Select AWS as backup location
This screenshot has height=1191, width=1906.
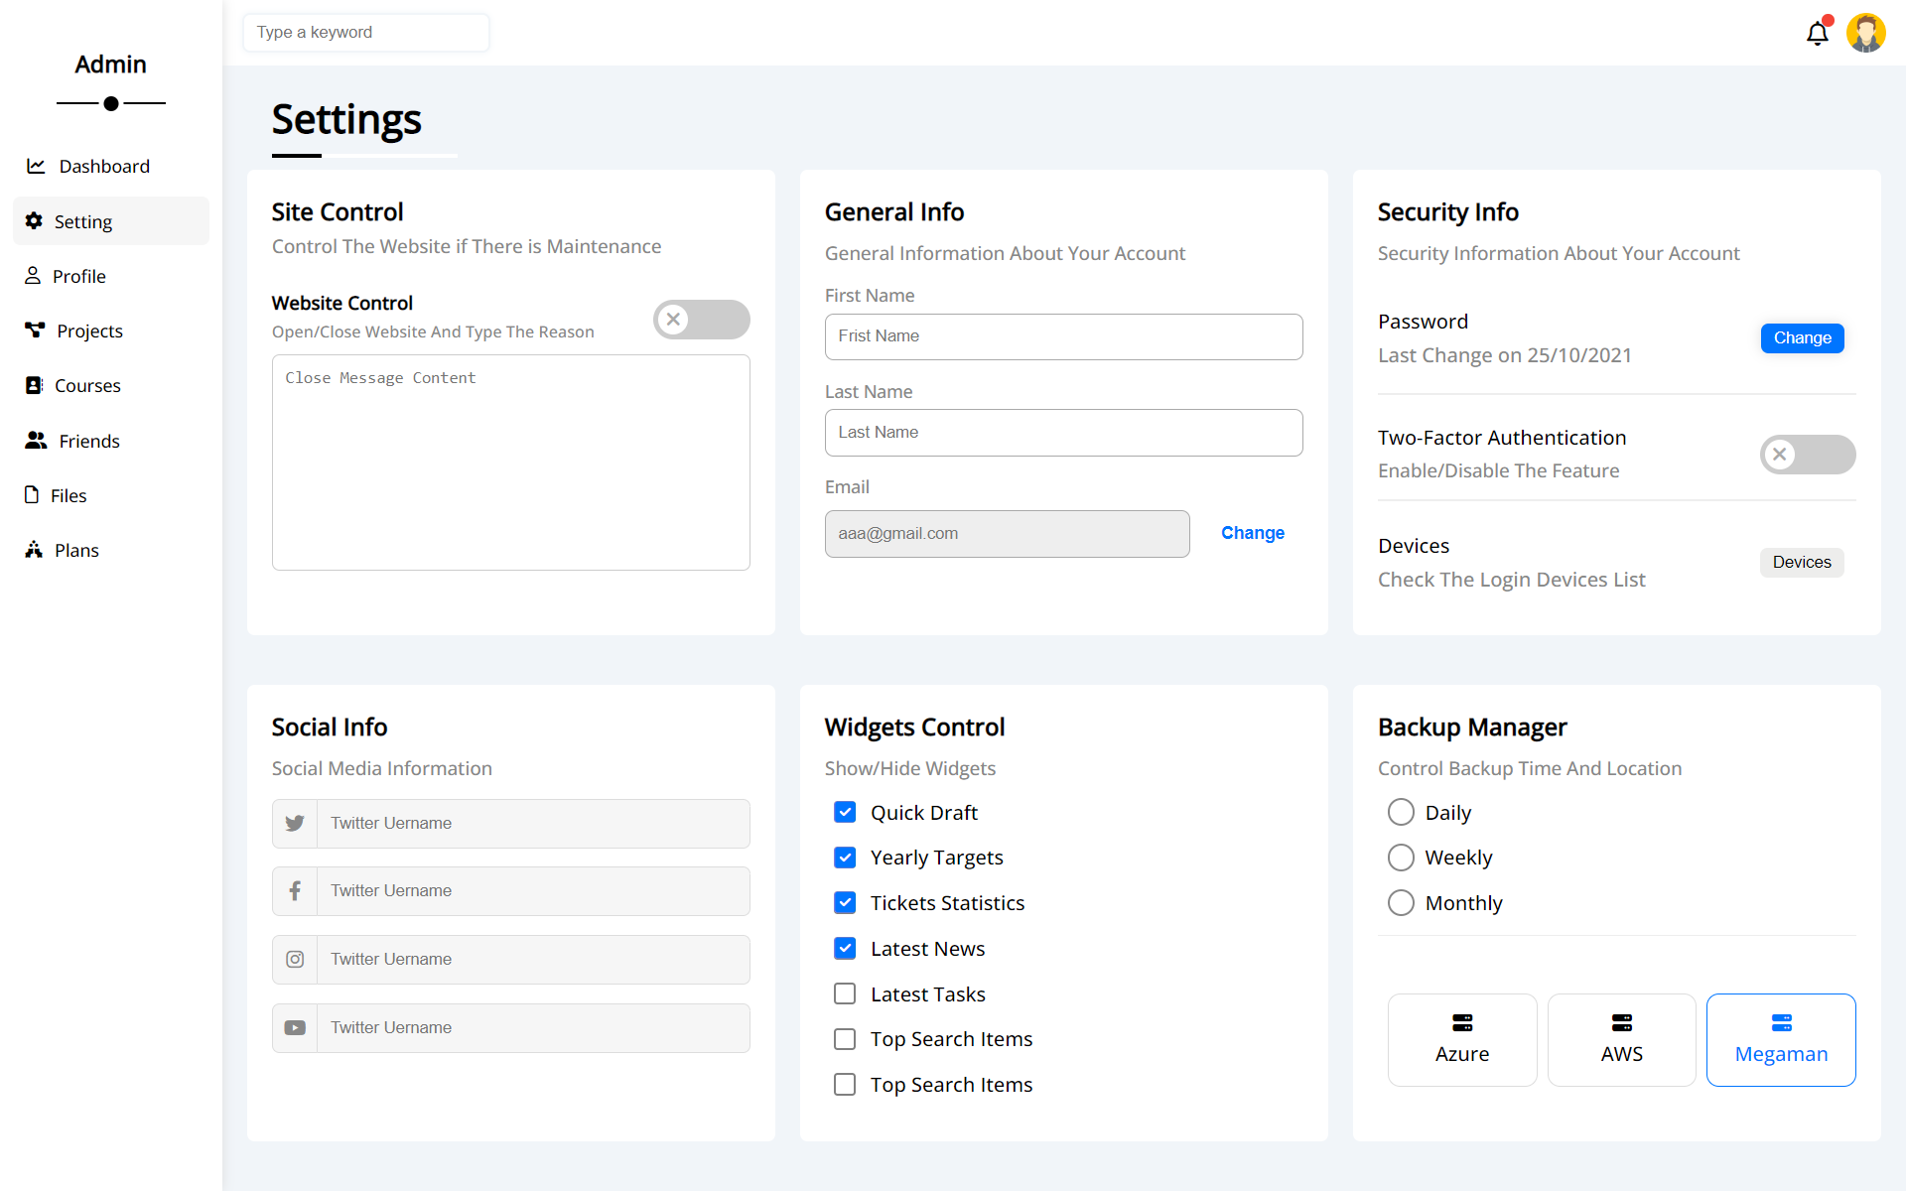[x=1621, y=1039]
